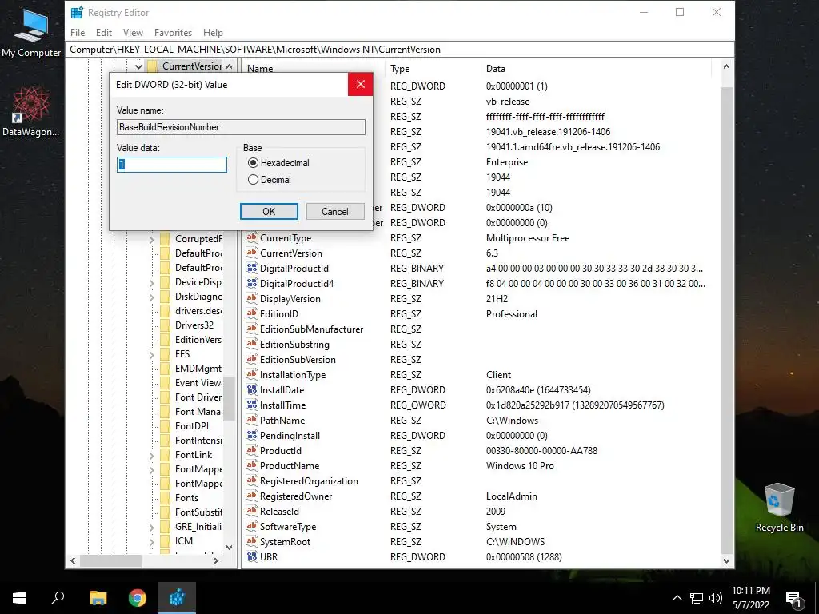Select the Fonts key in tree
The height and width of the screenshot is (614, 819).
[186, 497]
